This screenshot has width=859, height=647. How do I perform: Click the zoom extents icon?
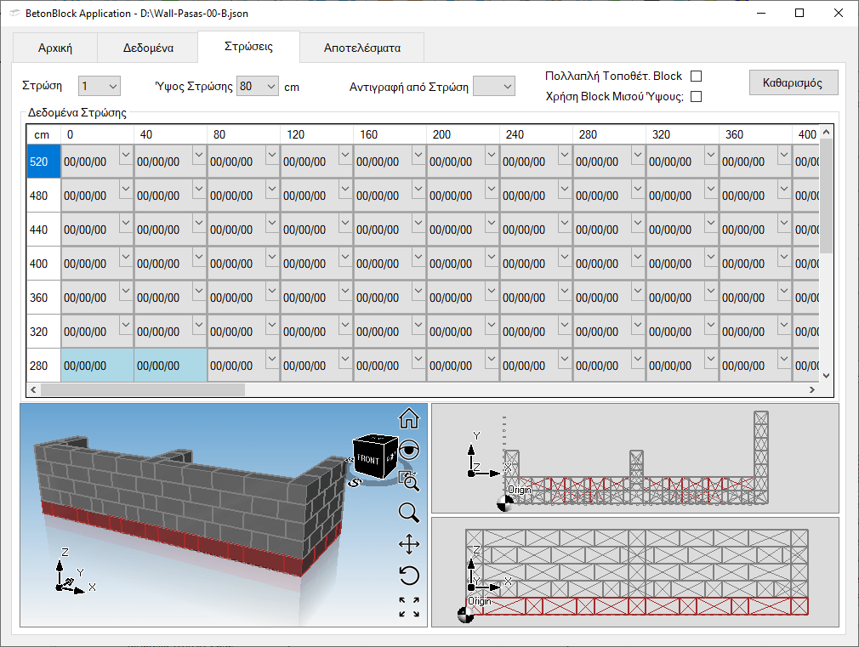[x=409, y=607]
